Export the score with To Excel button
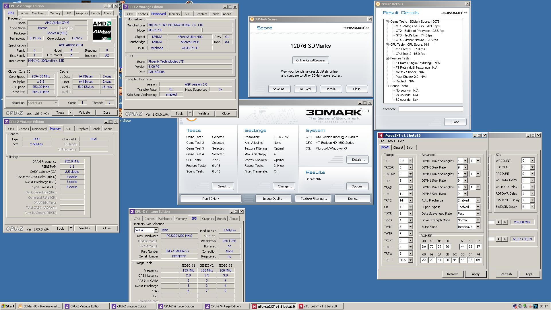This screenshot has height=310, width=551. 305,89
